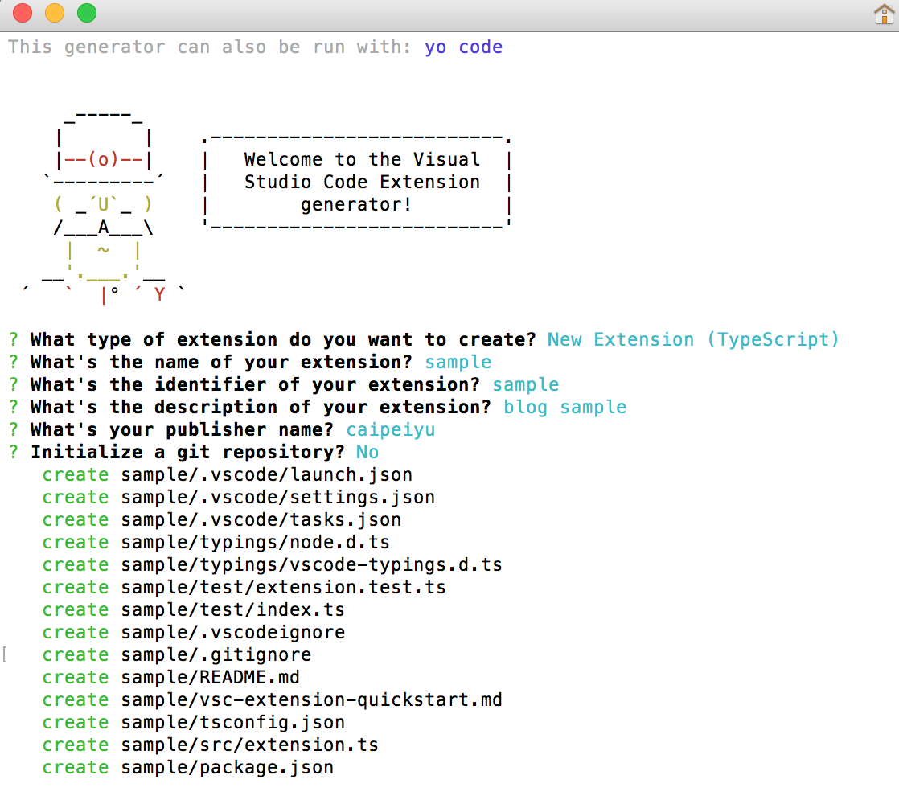Click 'sample/.gitignore' path
The height and width of the screenshot is (804, 899).
pyautogui.click(x=216, y=655)
